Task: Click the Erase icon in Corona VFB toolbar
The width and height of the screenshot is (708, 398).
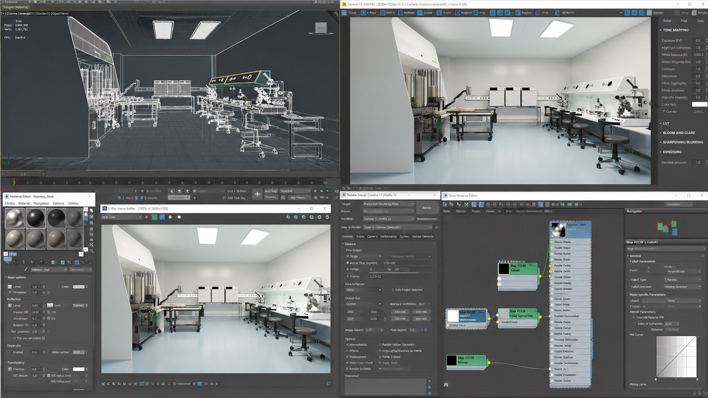Action: coord(420,13)
